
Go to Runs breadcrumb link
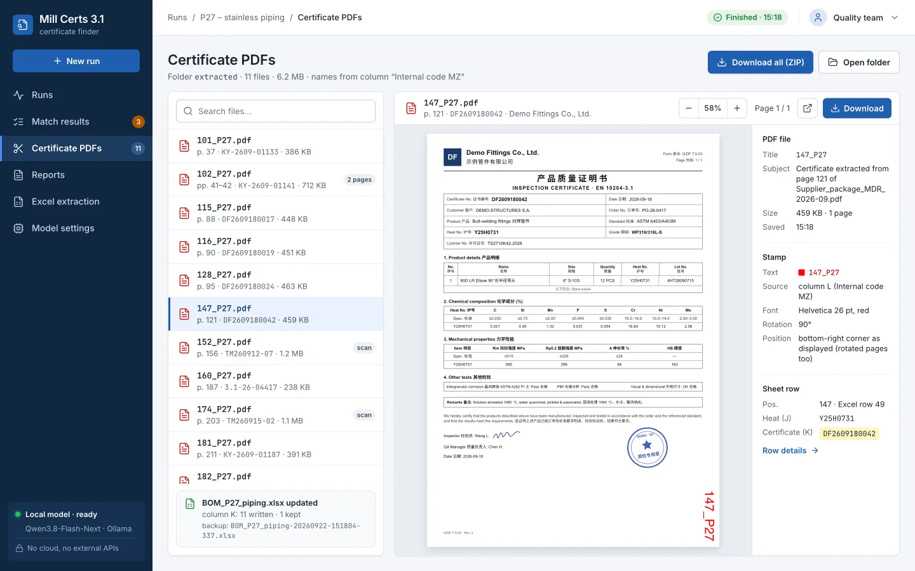pos(177,18)
